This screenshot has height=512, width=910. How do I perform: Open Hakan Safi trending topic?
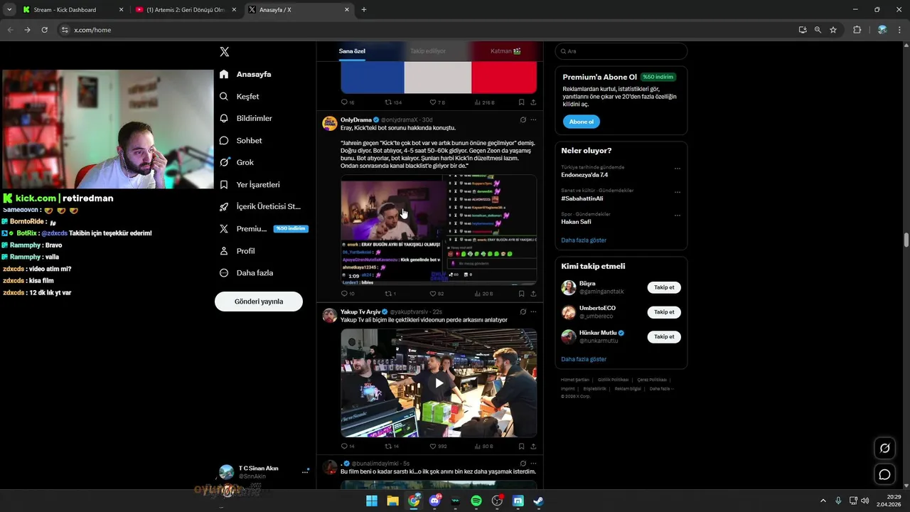(x=576, y=222)
